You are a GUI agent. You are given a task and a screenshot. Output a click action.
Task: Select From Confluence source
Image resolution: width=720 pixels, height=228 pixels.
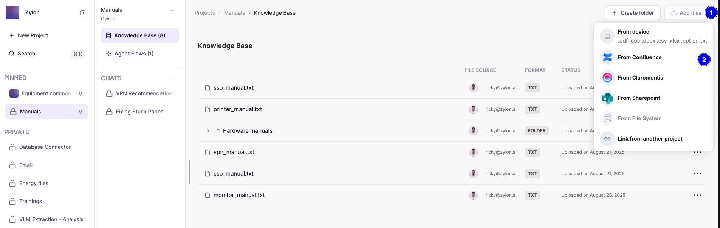point(639,57)
